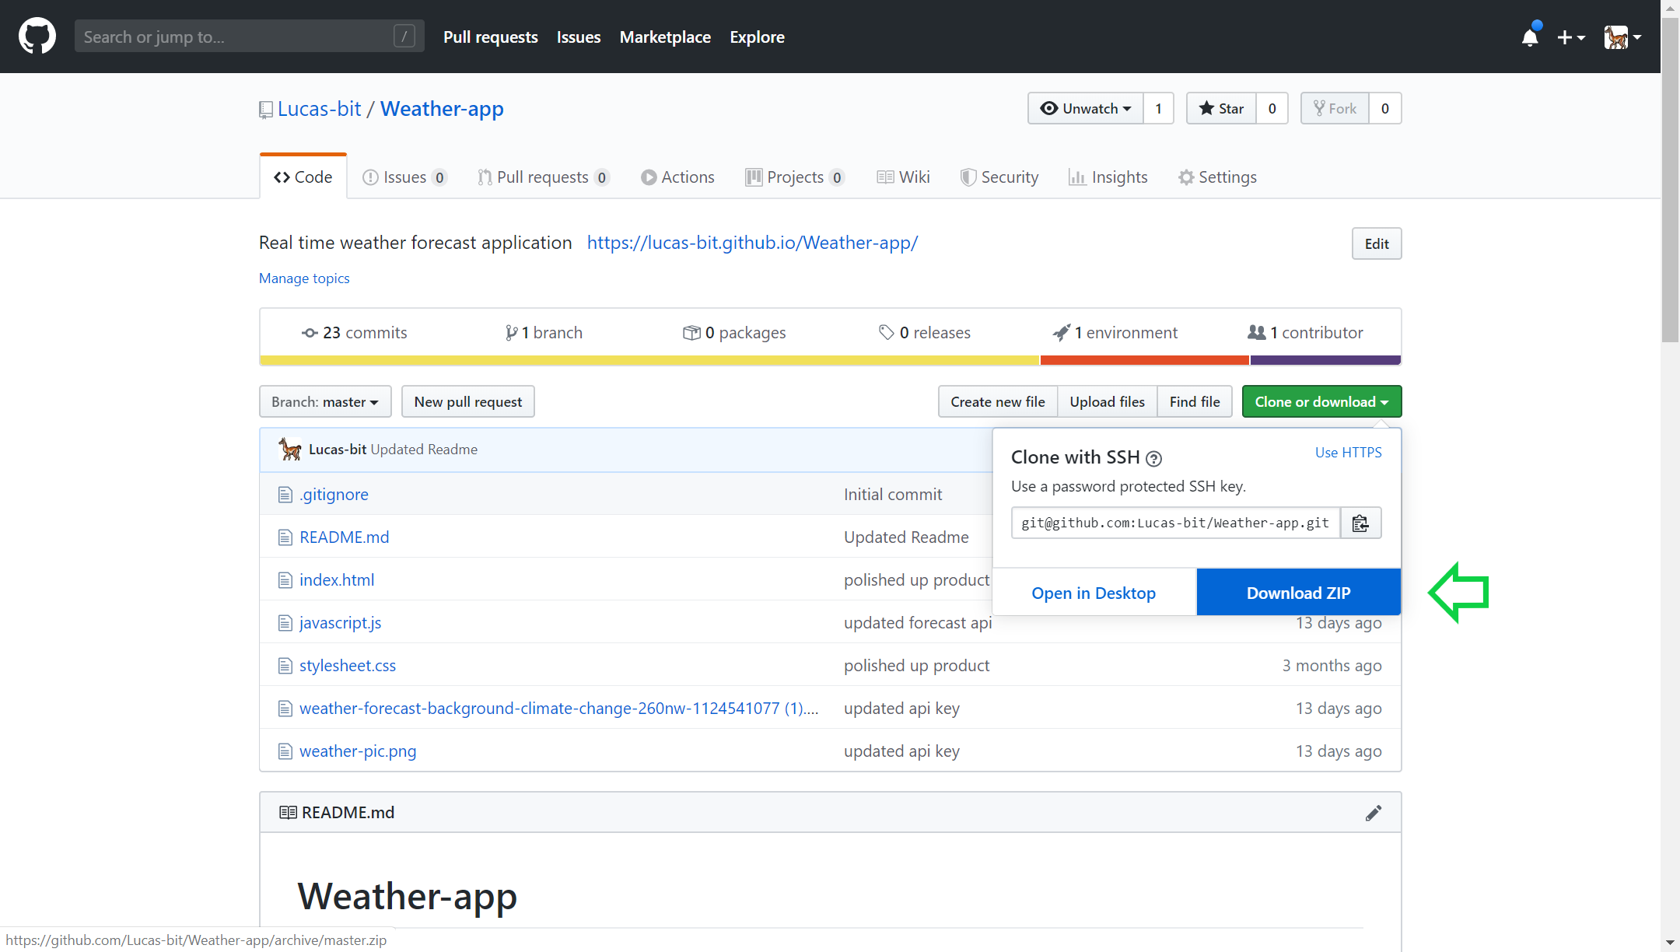Screen dimensions: 1680x952
Task: Click Manage topics
Action: [x=304, y=278]
